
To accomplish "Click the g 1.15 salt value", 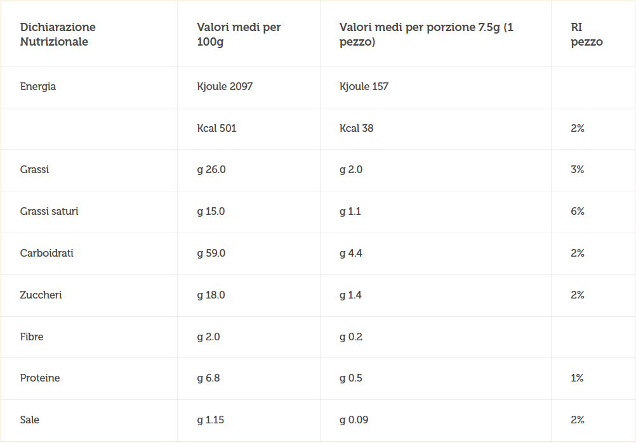I will (x=211, y=420).
